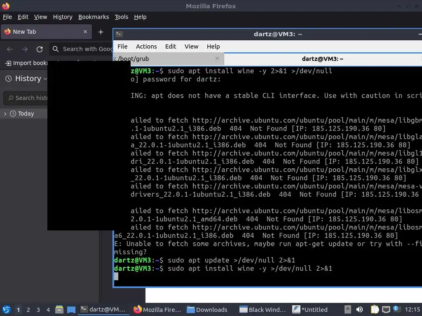
Task: Switch to workspace 3
Action: pos(38,310)
